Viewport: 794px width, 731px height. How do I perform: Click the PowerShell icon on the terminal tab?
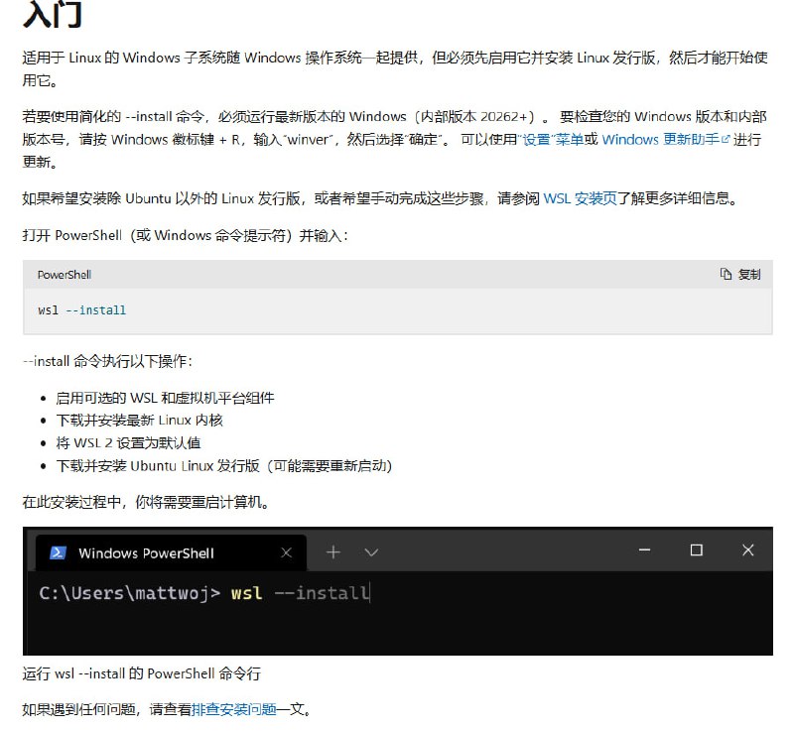pos(57,551)
